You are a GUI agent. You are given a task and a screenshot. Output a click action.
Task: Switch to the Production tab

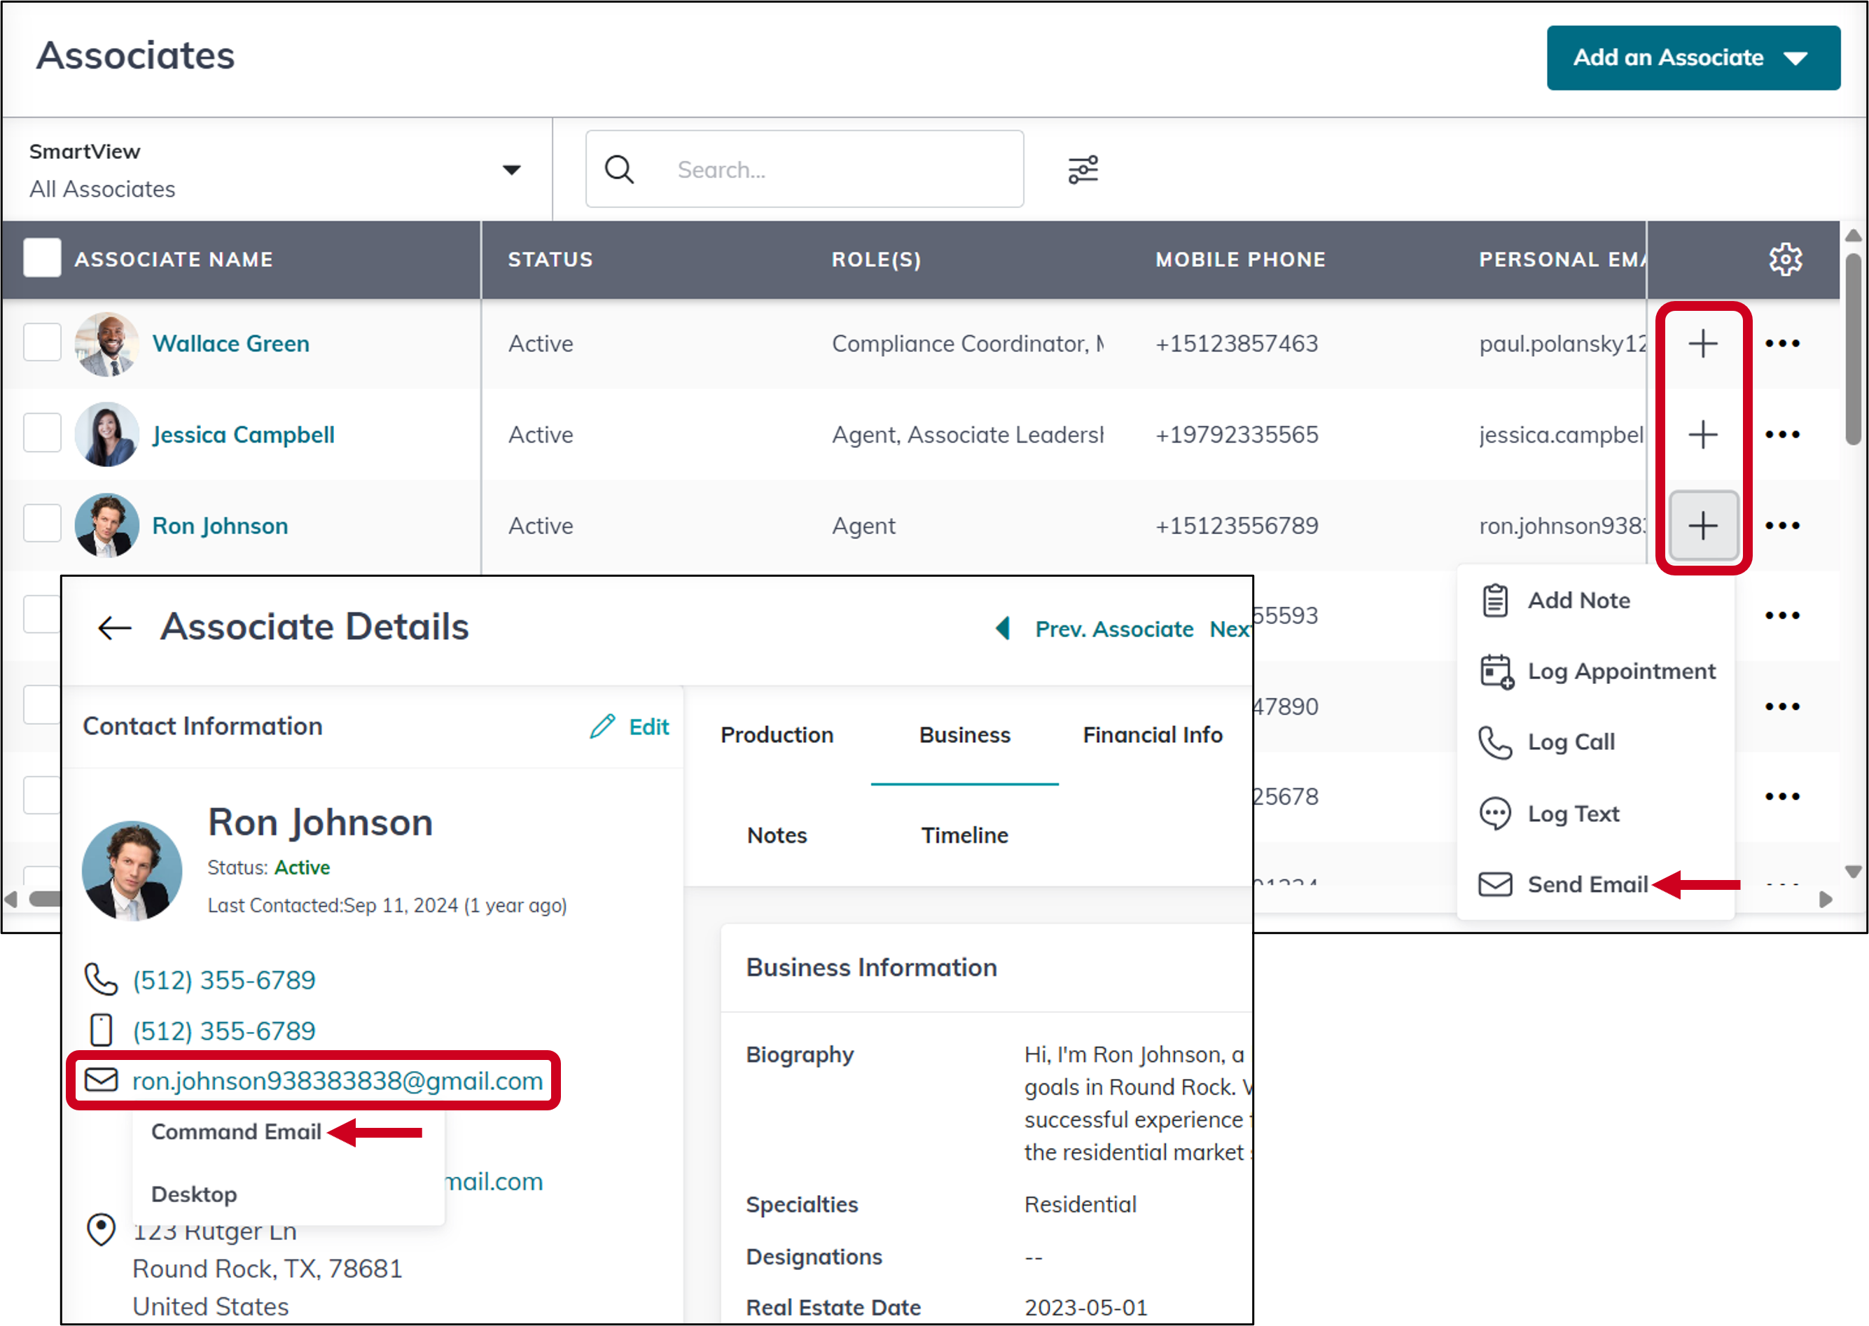tap(777, 735)
